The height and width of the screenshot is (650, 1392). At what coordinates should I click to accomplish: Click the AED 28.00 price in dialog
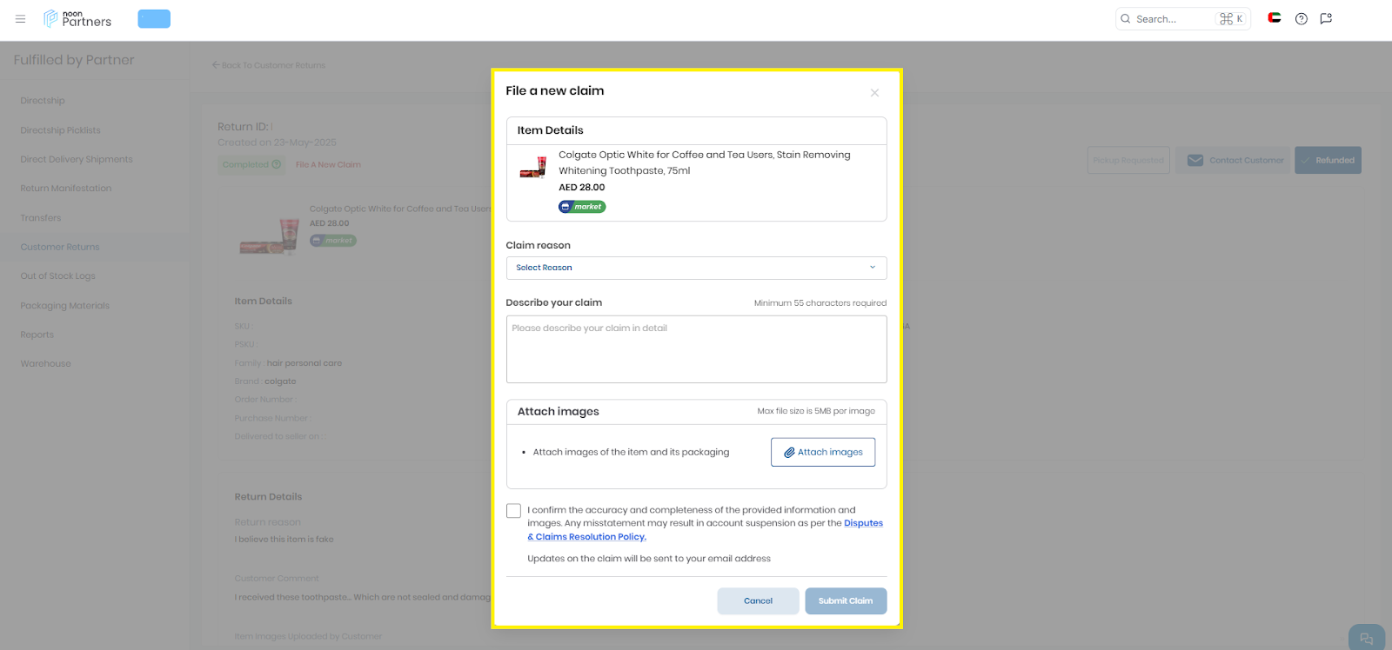(582, 188)
